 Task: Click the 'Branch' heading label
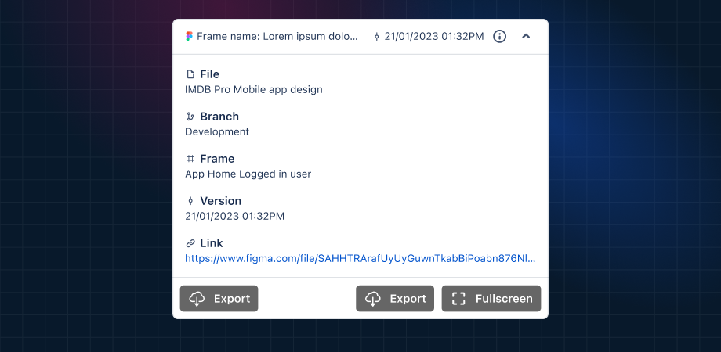219,117
